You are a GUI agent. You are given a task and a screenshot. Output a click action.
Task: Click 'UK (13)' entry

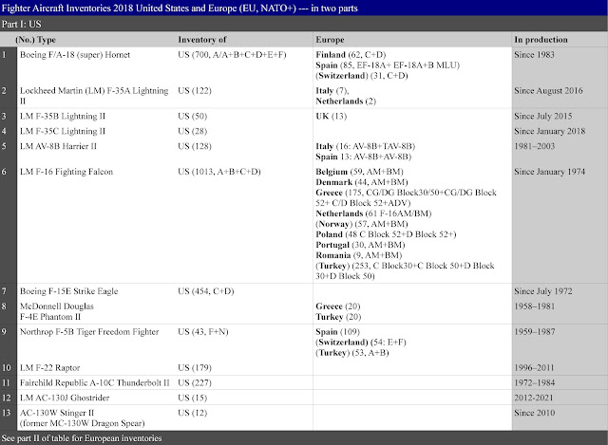click(331, 116)
